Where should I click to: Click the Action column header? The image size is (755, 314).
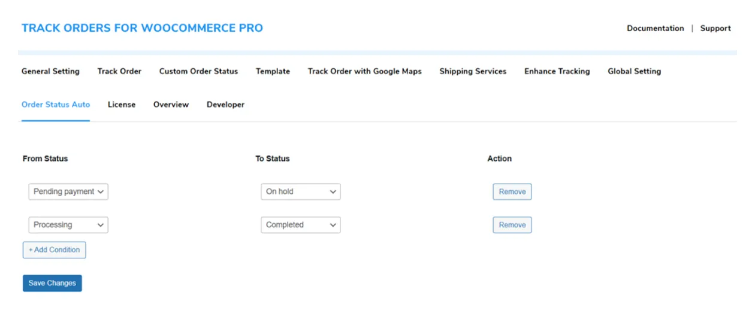[500, 158]
